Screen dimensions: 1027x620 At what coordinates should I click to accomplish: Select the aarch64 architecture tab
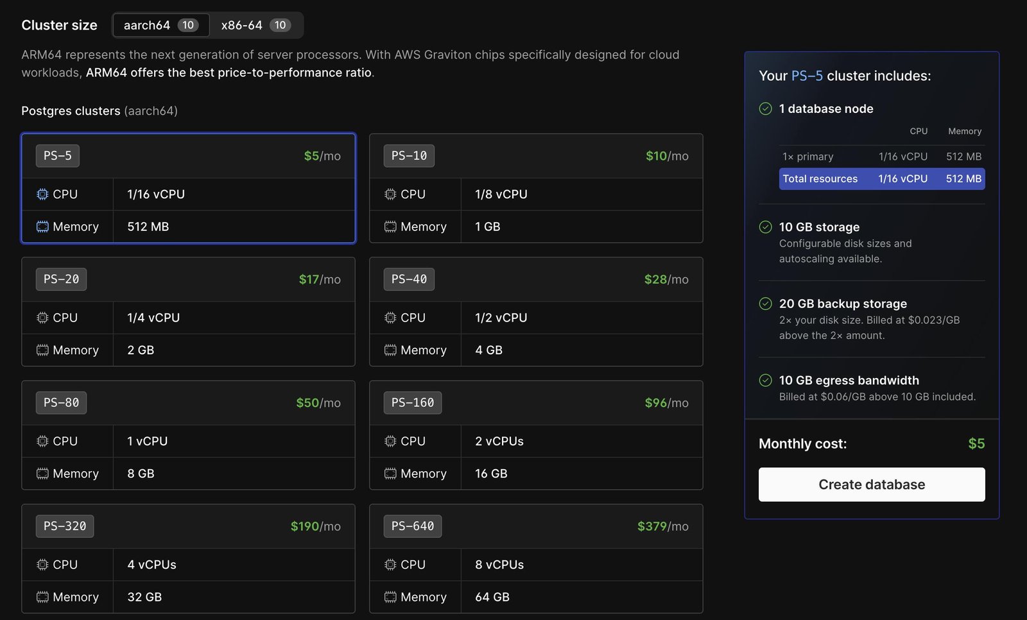(160, 25)
